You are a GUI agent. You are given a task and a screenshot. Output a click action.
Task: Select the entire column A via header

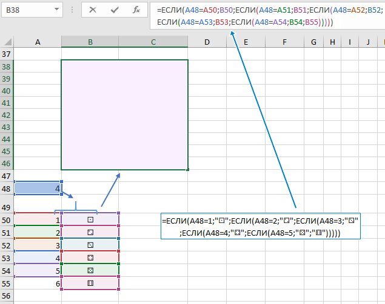click(38, 42)
